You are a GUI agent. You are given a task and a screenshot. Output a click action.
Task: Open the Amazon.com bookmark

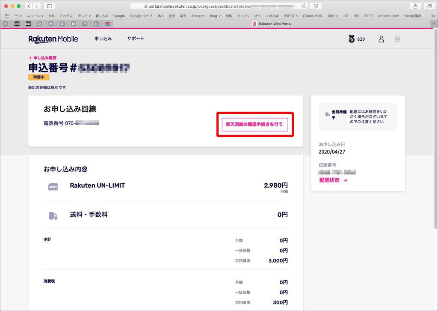click(x=388, y=16)
